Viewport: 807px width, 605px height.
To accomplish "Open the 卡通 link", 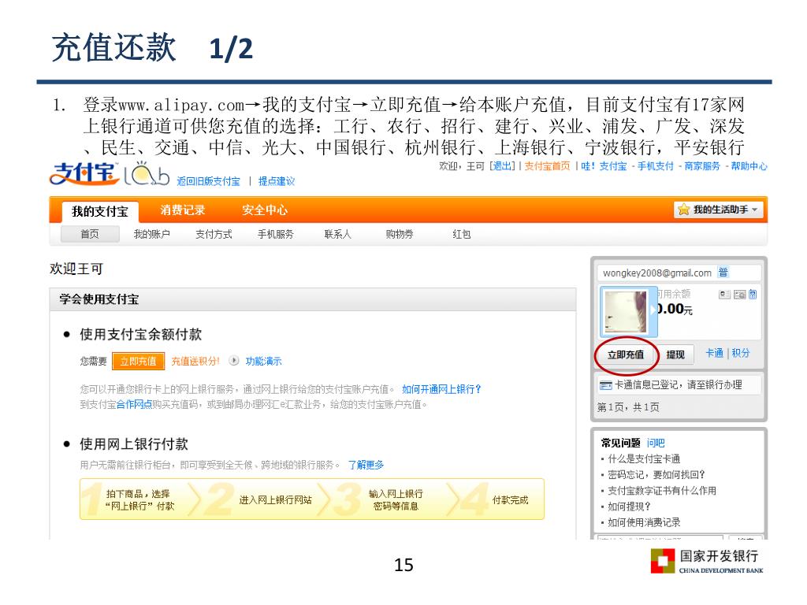I will click(714, 353).
